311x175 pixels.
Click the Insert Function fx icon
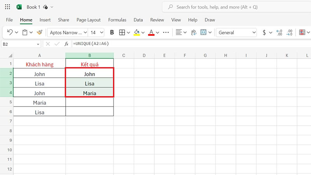[66, 44]
